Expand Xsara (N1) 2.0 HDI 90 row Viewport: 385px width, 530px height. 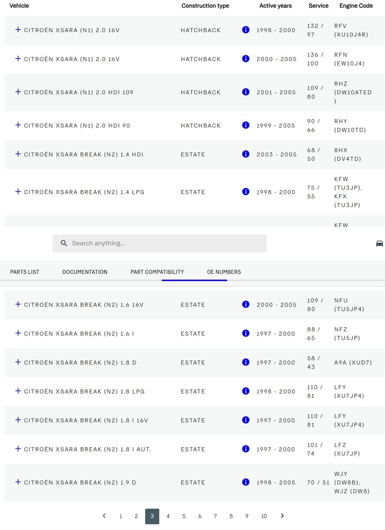point(18,125)
